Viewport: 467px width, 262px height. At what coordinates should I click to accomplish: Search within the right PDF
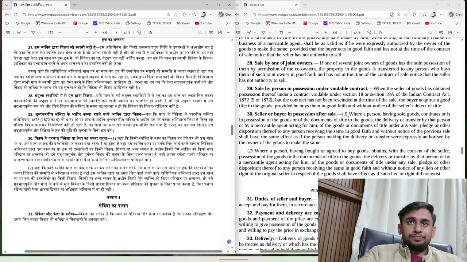[x=430, y=32]
